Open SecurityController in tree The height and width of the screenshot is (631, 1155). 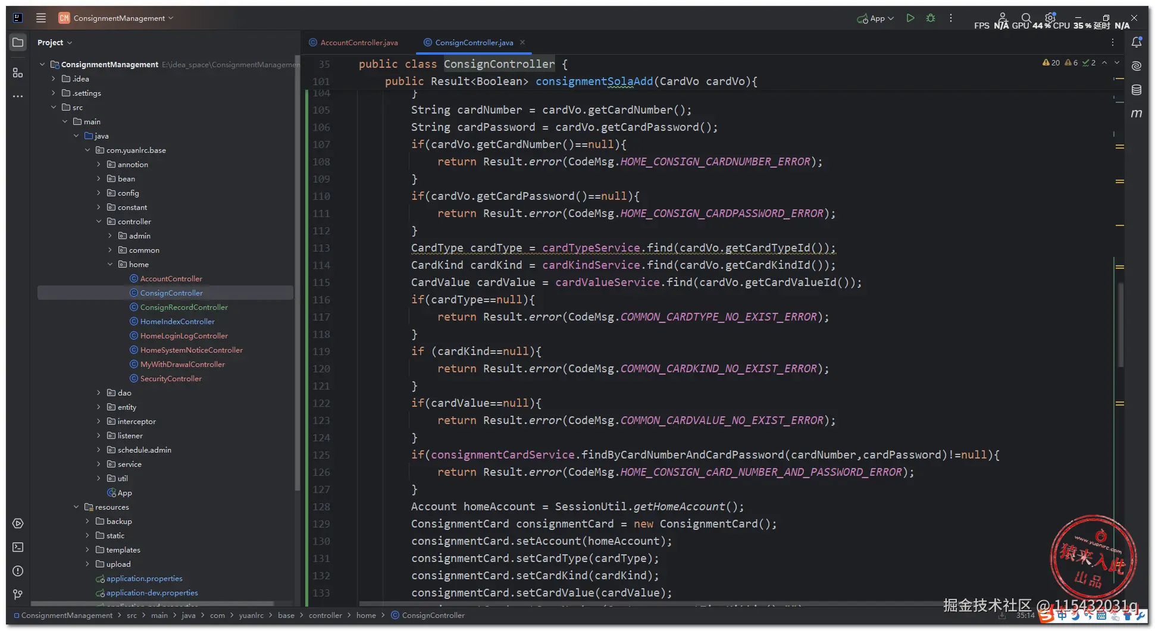171,378
